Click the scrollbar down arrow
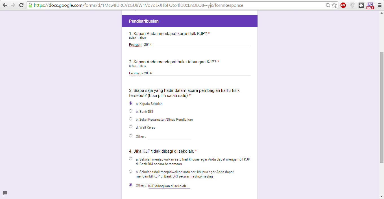The width and height of the screenshot is (384, 199). 381,197
